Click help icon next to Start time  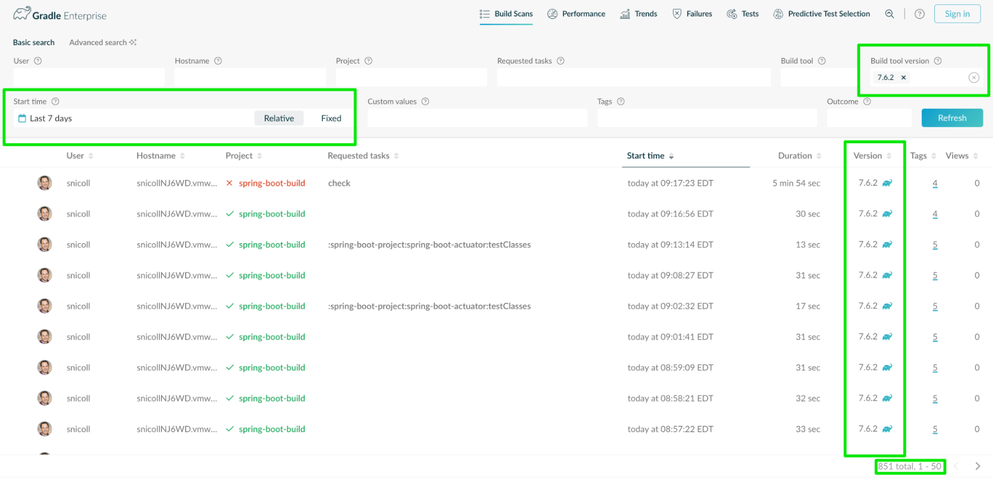[56, 101]
